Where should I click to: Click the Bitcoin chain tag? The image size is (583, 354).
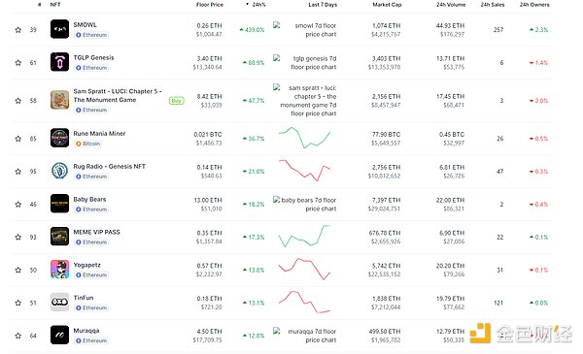(x=88, y=144)
